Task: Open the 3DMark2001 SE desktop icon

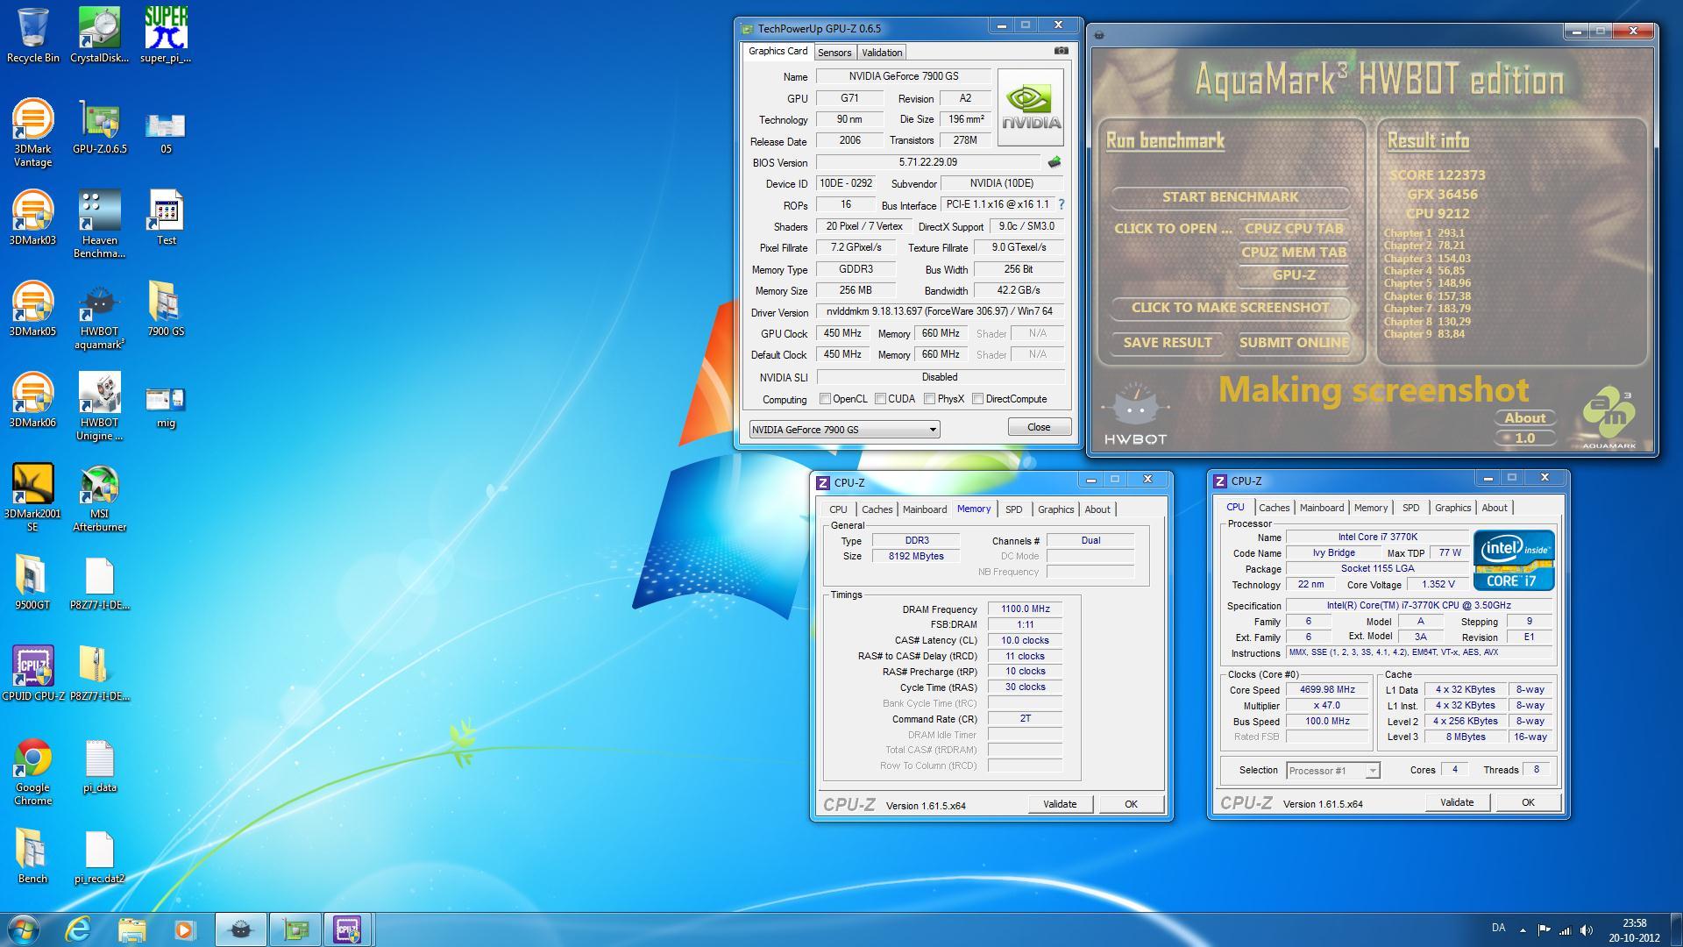Action: (x=33, y=498)
